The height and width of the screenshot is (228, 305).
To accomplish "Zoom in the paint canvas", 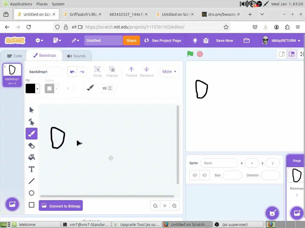I will pos(174,206).
